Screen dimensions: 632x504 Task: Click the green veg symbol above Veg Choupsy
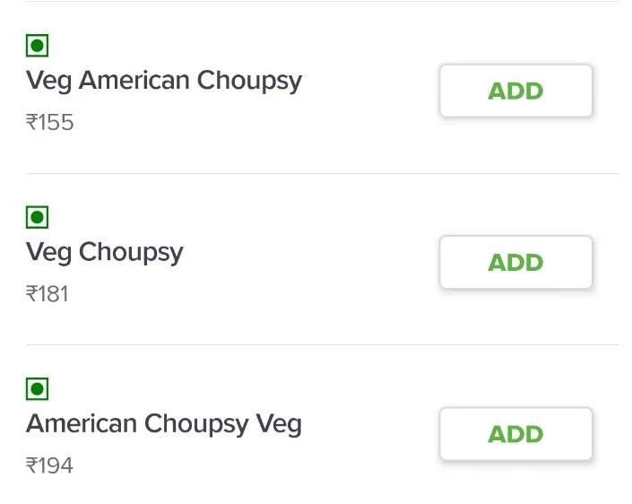click(37, 217)
